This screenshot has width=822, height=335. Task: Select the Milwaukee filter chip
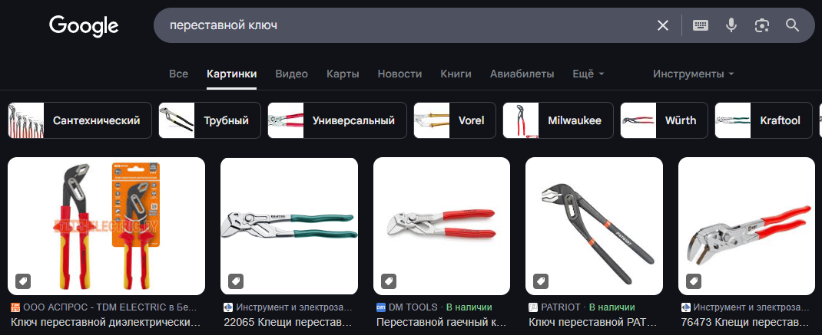pos(558,120)
